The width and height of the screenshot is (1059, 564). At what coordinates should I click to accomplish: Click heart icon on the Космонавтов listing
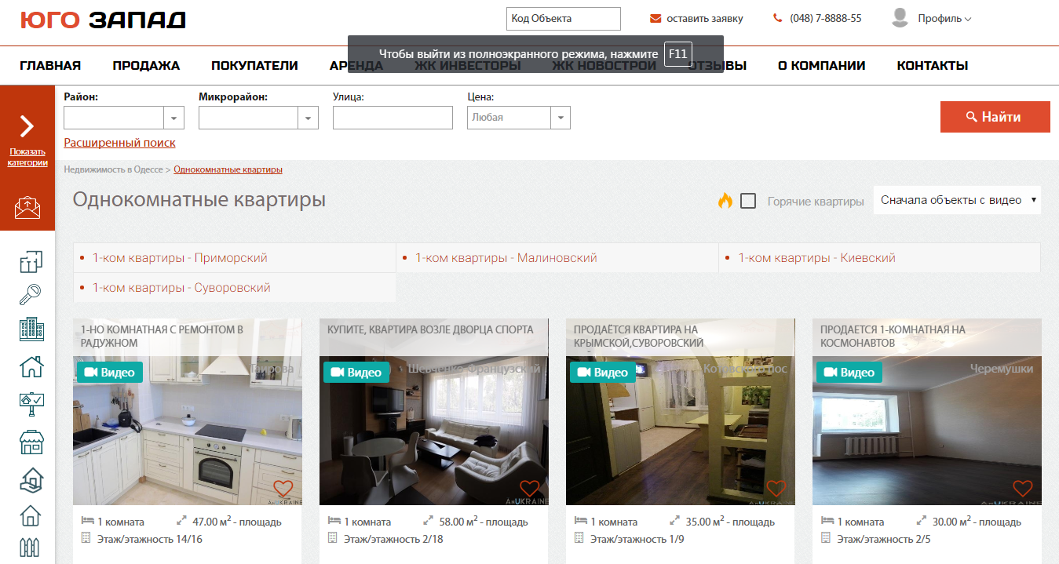pyautogui.click(x=1023, y=488)
